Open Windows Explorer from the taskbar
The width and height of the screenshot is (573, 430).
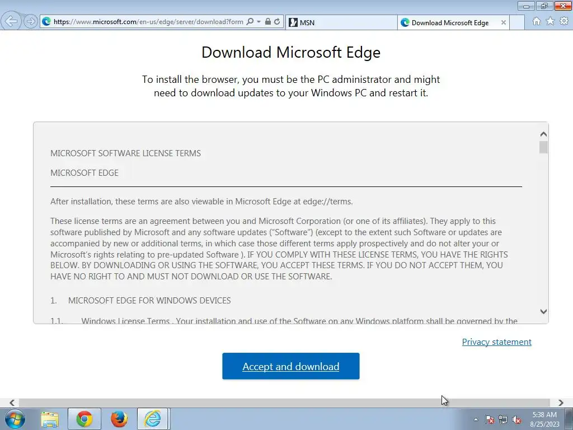(50, 419)
